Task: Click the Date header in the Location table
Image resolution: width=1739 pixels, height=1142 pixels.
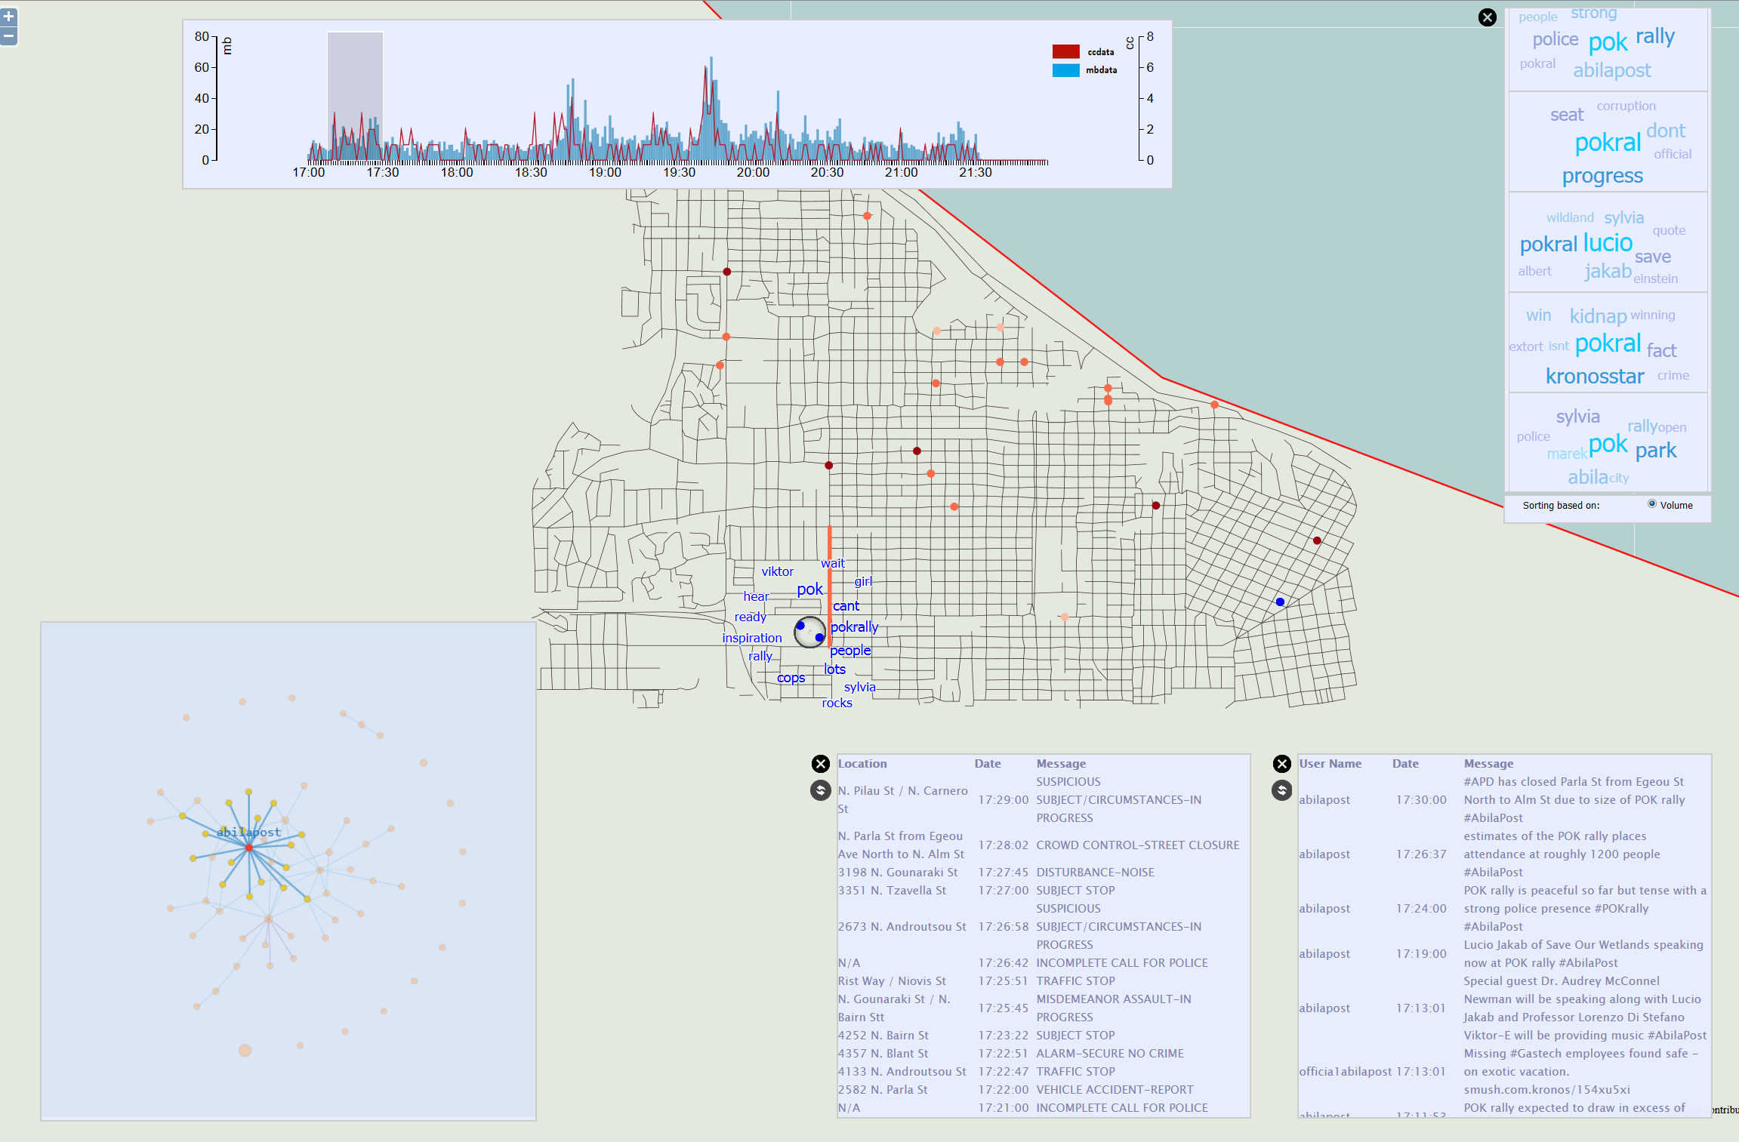Action: [987, 764]
